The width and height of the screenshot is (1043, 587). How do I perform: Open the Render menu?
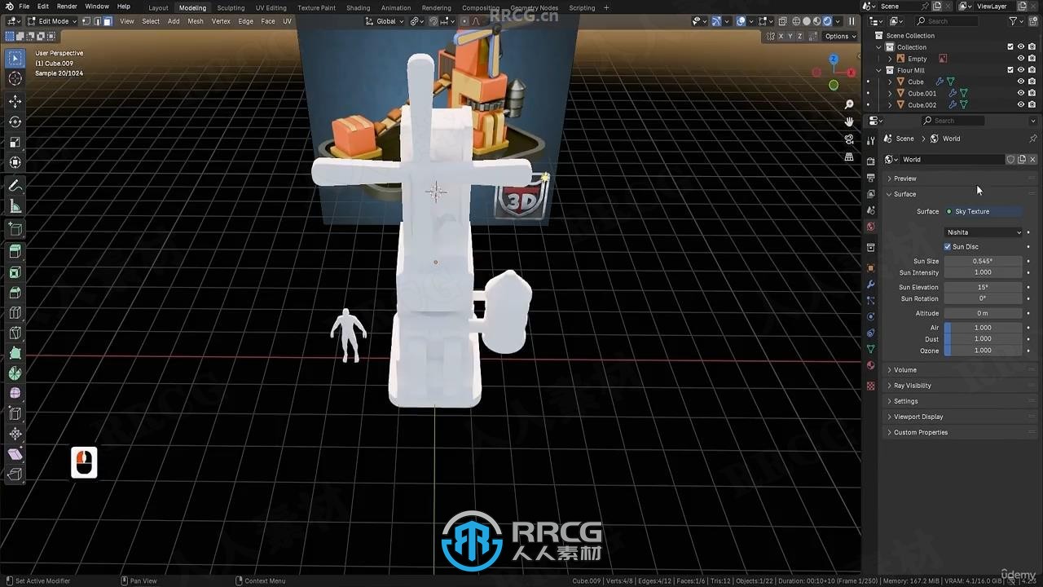67,7
